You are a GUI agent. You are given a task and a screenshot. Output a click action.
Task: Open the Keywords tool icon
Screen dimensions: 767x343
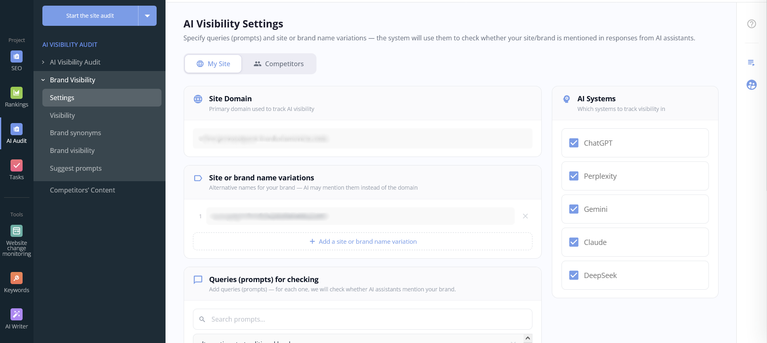[17, 278]
